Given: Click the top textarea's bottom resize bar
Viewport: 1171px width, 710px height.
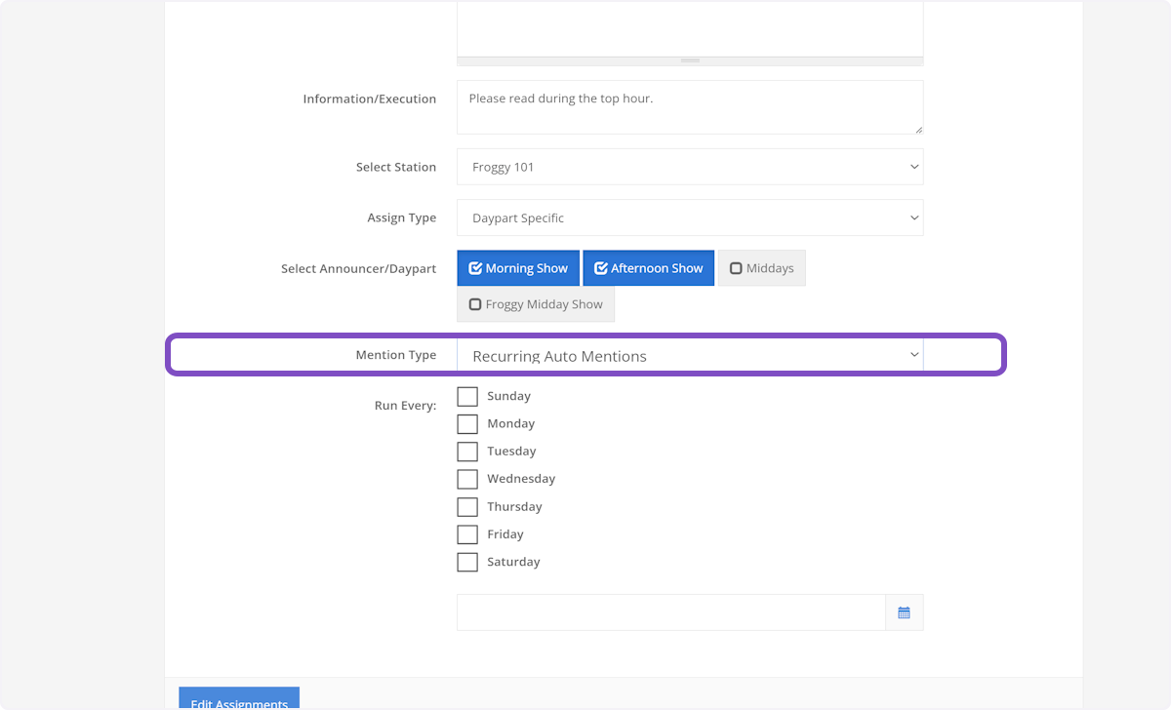Looking at the screenshot, I should coord(690,60).
